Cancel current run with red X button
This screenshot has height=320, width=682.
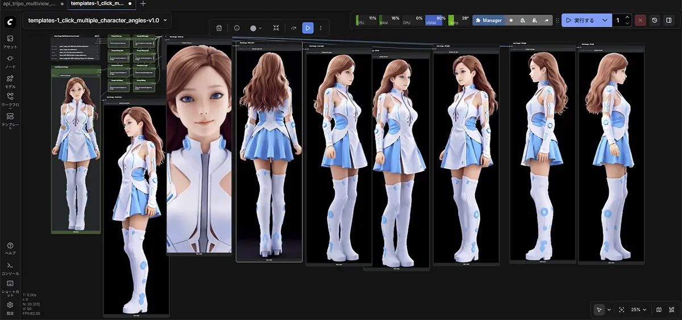pos(641,20)
